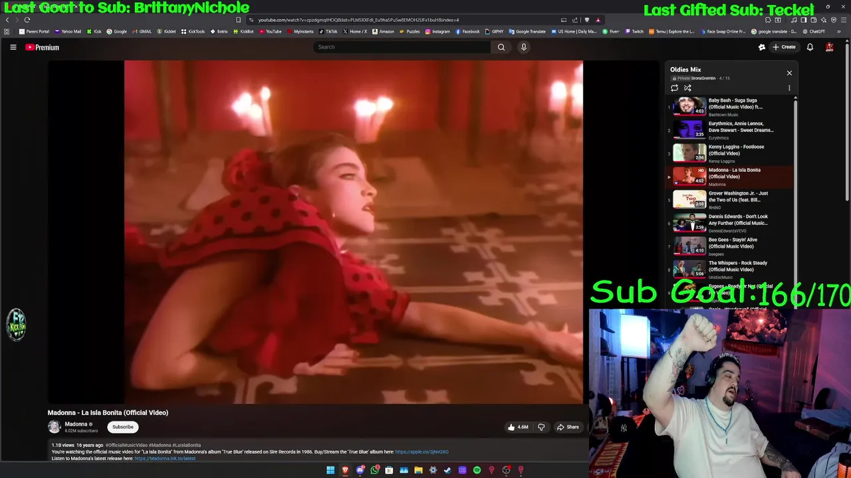Click the video player to pause

click(x=353, y=232)
